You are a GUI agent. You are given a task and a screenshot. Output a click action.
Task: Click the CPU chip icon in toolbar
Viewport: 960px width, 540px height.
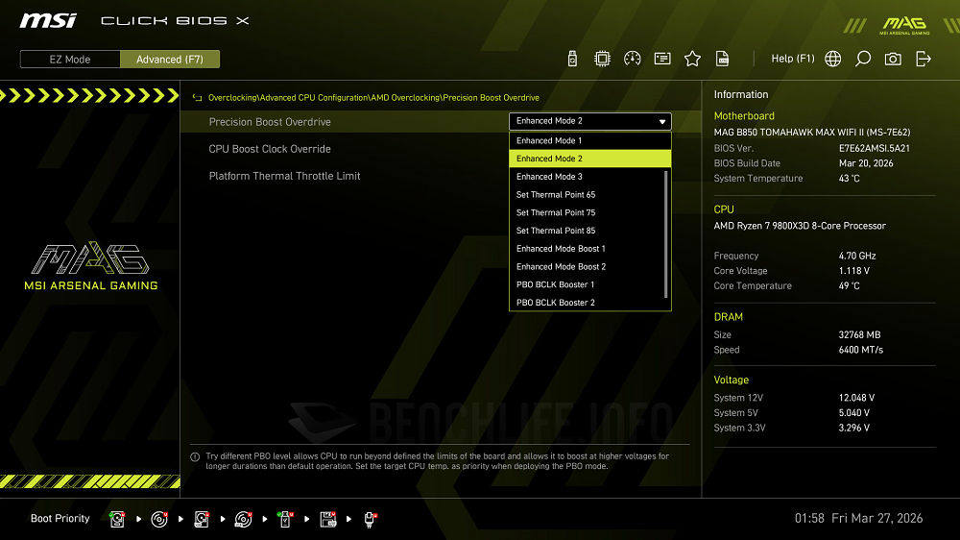[x=603, y=59]
